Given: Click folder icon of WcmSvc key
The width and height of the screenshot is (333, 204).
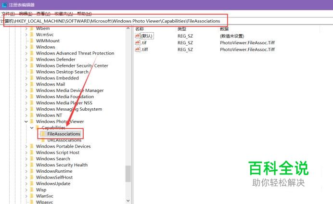Looking at the screenshot, I should tap(32, 35).
